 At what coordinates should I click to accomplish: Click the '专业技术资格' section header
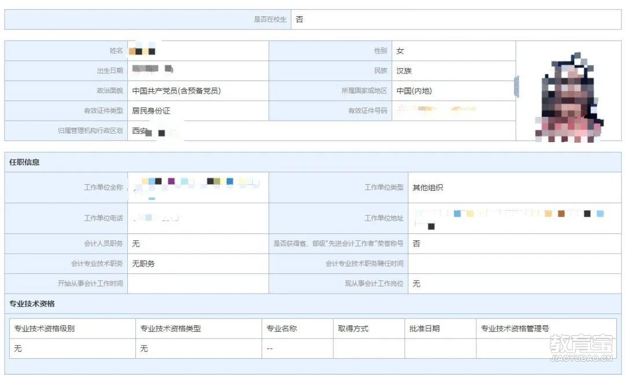tap(32, 304)
